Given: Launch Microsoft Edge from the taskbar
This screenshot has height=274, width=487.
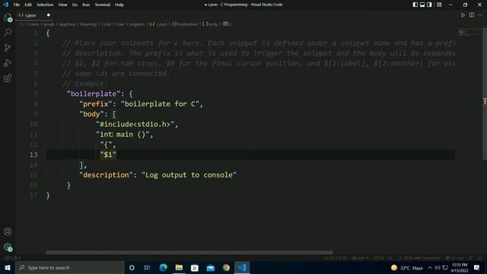Looking at the screenshot, I should (x=163, y=268).
